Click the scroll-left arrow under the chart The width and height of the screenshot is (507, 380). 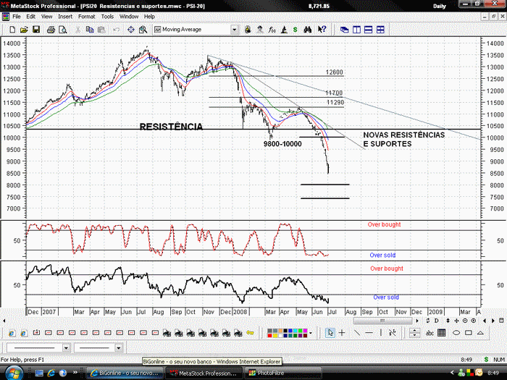click(x=4, y=321)
